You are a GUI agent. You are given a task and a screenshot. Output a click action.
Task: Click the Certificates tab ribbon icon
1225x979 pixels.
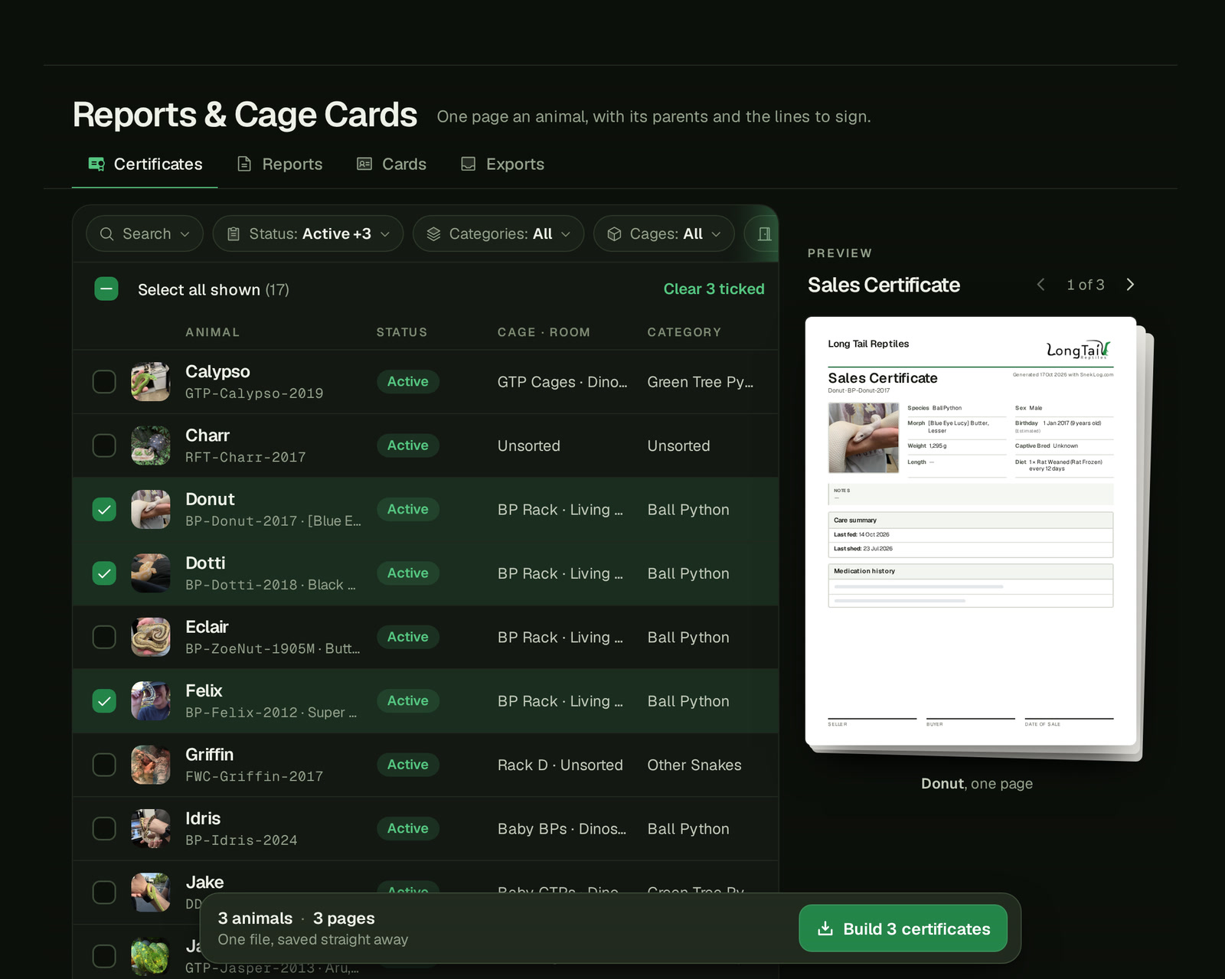point(96,165)
